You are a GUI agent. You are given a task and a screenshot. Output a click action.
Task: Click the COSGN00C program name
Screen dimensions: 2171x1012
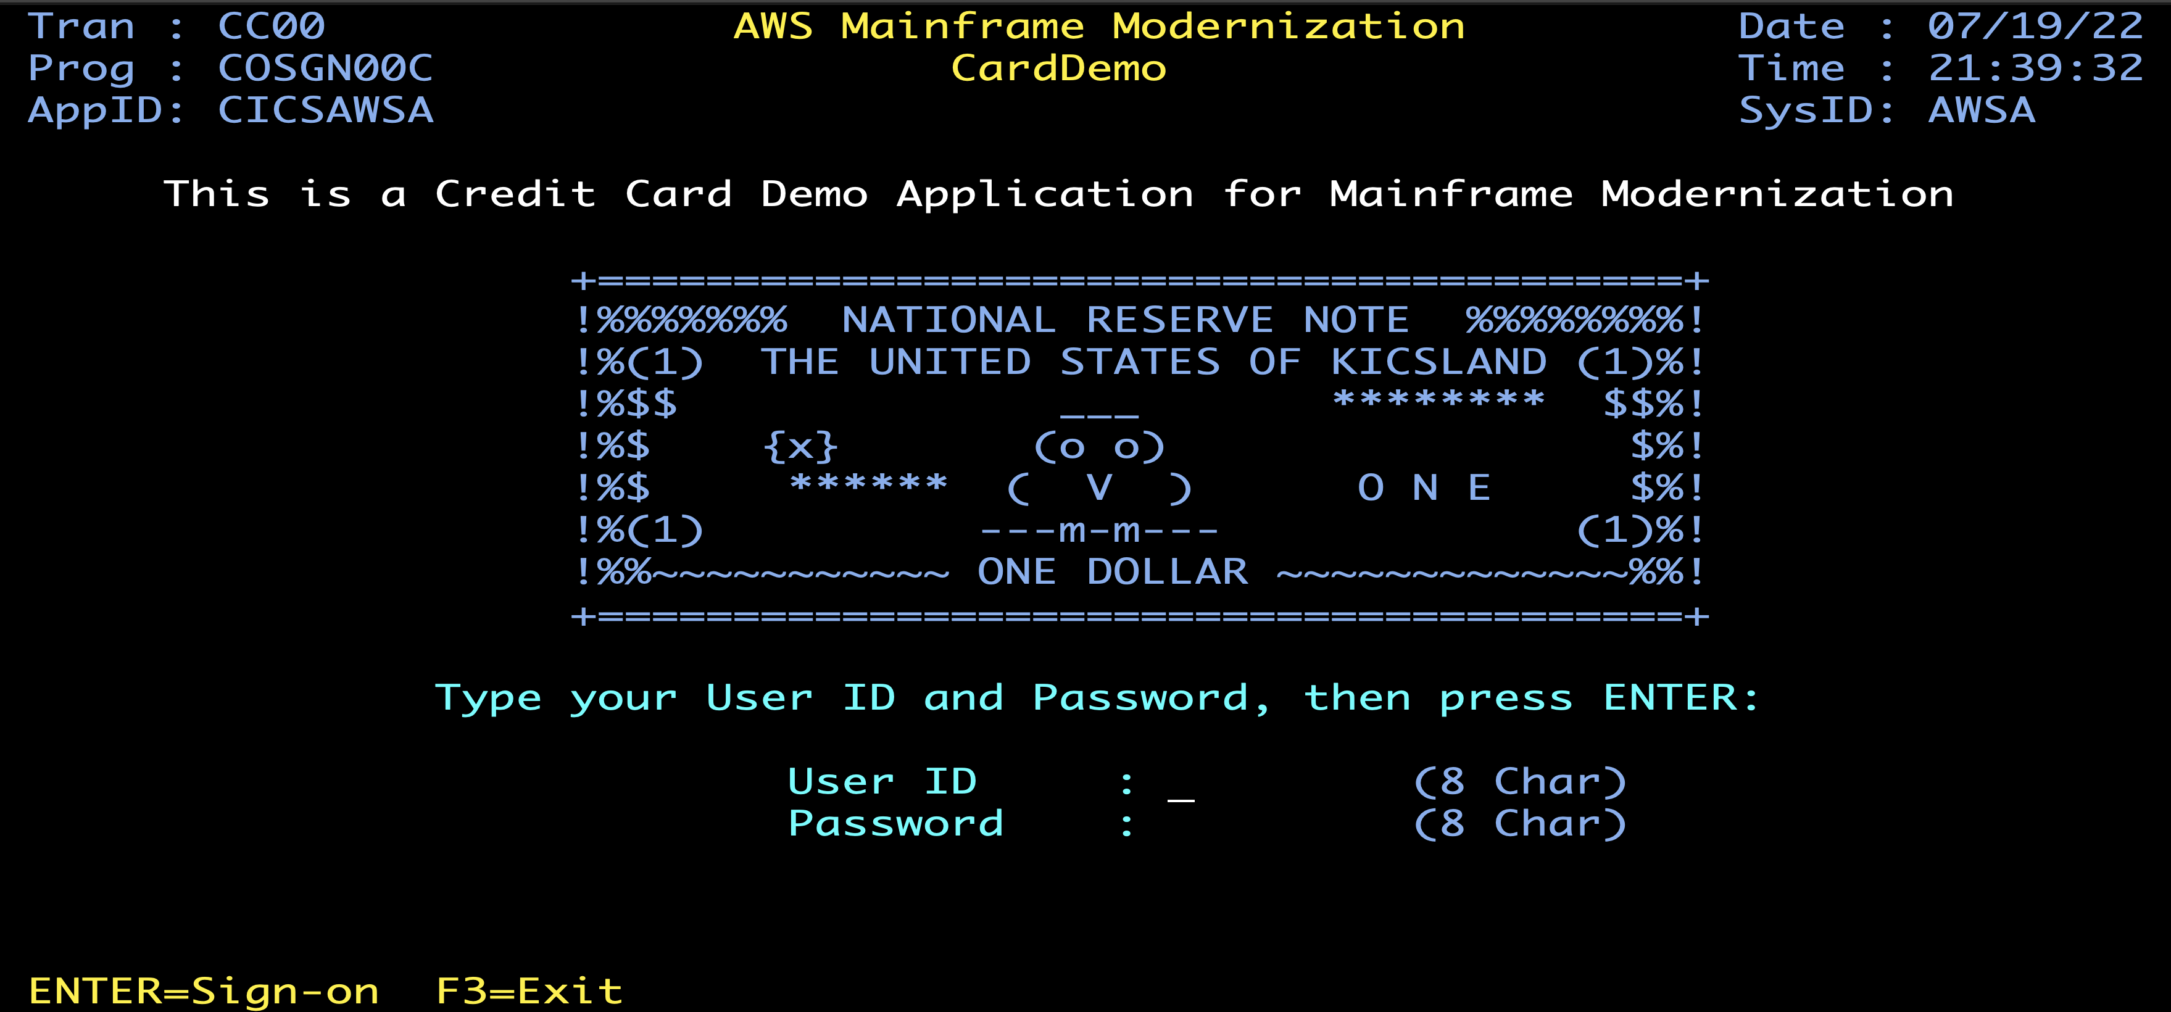325,68
